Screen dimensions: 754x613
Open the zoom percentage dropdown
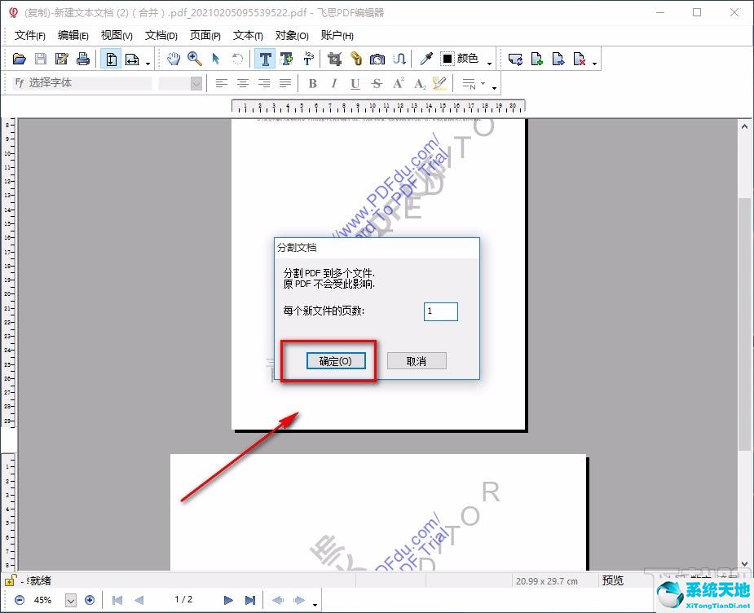tap(70, 600)
